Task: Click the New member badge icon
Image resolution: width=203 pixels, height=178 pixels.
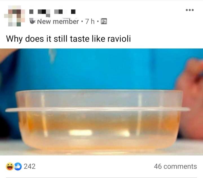Action: [32, 21]
